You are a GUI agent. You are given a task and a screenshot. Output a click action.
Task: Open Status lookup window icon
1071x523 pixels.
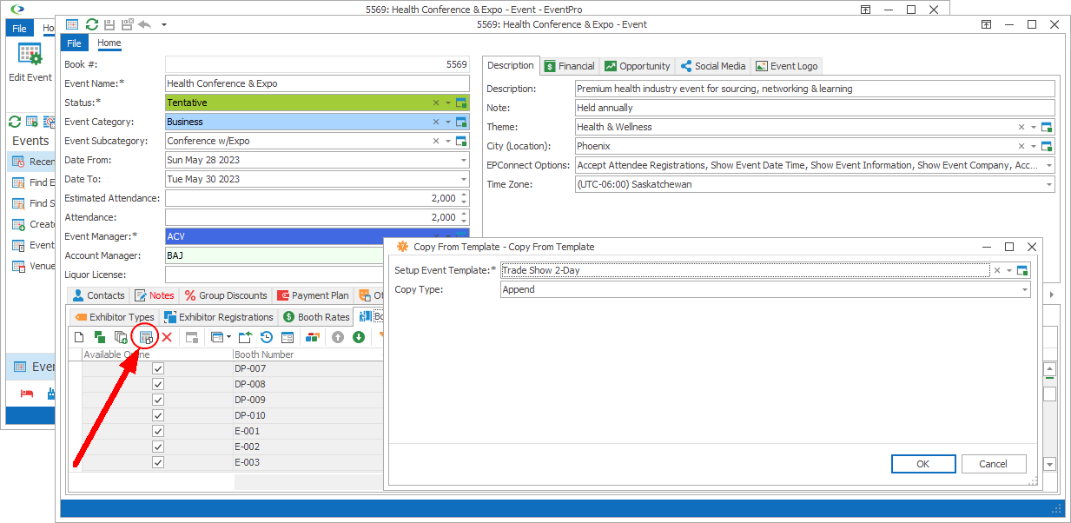point(461,103)
